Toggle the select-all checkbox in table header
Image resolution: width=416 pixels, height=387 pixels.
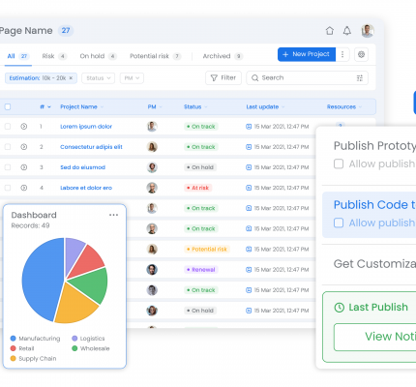(8, 106)
